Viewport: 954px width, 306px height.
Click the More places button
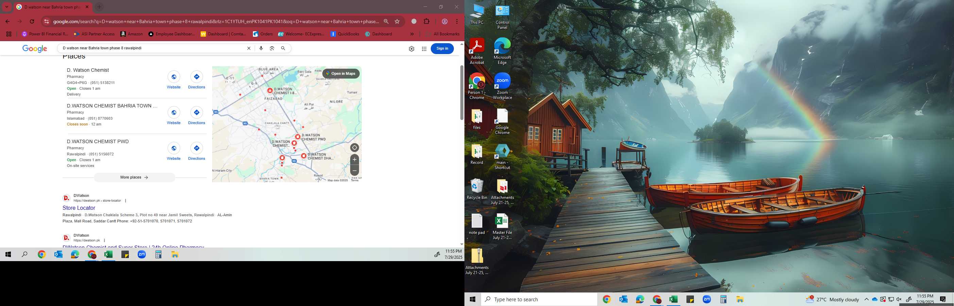point(134,177)
